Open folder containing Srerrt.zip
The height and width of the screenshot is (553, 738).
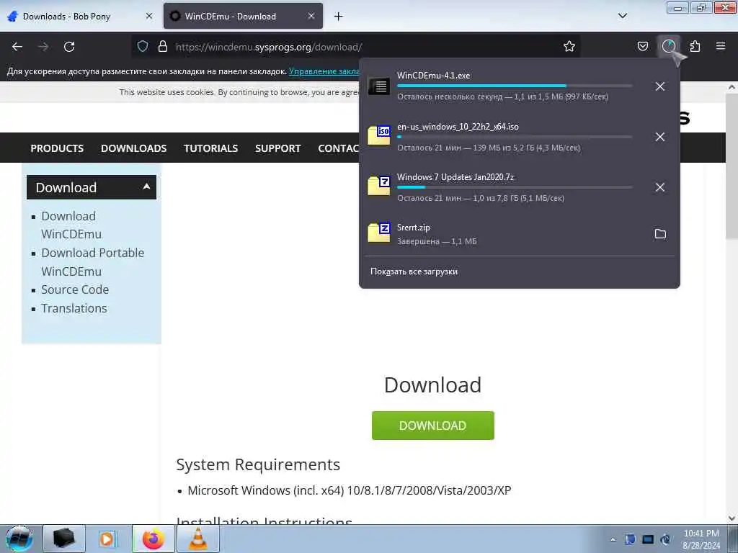660,234
